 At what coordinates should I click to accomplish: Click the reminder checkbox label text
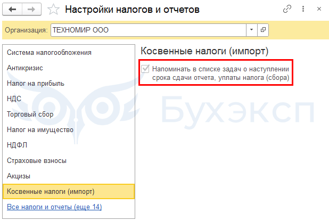coord(220,73)
